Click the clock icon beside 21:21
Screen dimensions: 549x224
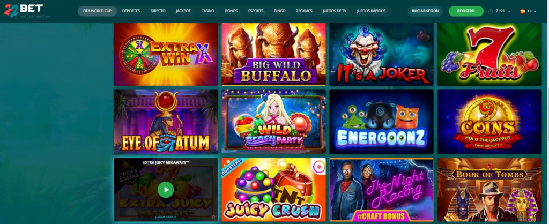490,11
